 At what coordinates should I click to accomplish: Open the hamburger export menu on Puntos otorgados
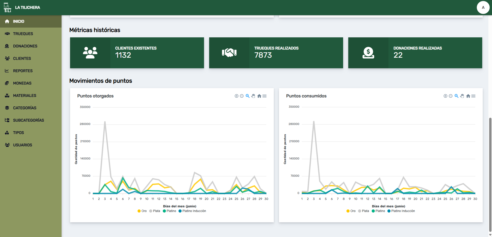pos(265,96)
